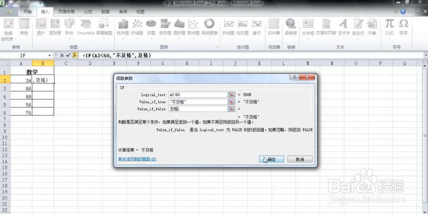Image resolution: width=428 pixels, height=214 pixels.
Task: Click in the Value_if_false field
Action: point(198,109)
